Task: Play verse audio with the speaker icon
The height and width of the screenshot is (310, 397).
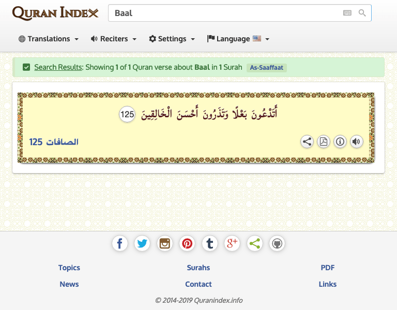Action: point(356,142)
